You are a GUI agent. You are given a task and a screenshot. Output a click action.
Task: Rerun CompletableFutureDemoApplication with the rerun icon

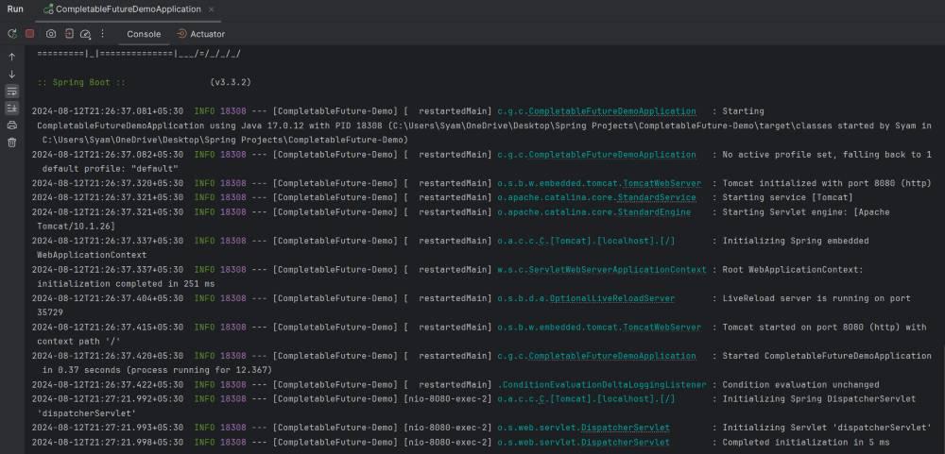tap(12, 34)
